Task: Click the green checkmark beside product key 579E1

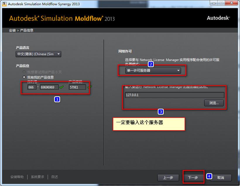Action: 90,87
